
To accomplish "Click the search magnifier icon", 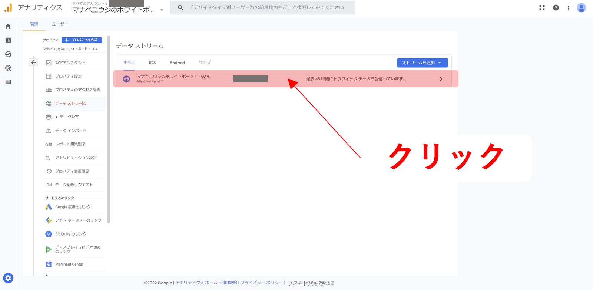I will click(180, 7).
